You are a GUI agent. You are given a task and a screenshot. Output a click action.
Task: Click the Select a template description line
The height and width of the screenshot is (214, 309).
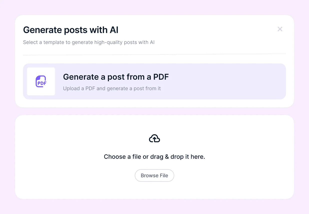(89, 42)
